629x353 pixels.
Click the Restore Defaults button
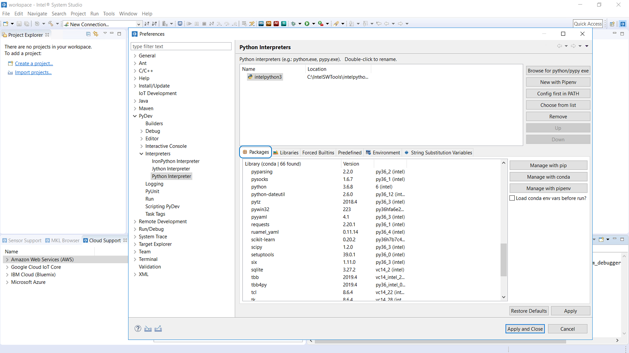coord(529,311)
